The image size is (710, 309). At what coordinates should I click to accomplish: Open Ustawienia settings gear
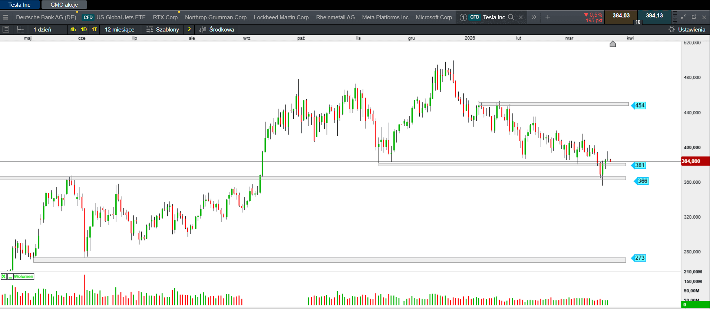[x=671, y=29]
